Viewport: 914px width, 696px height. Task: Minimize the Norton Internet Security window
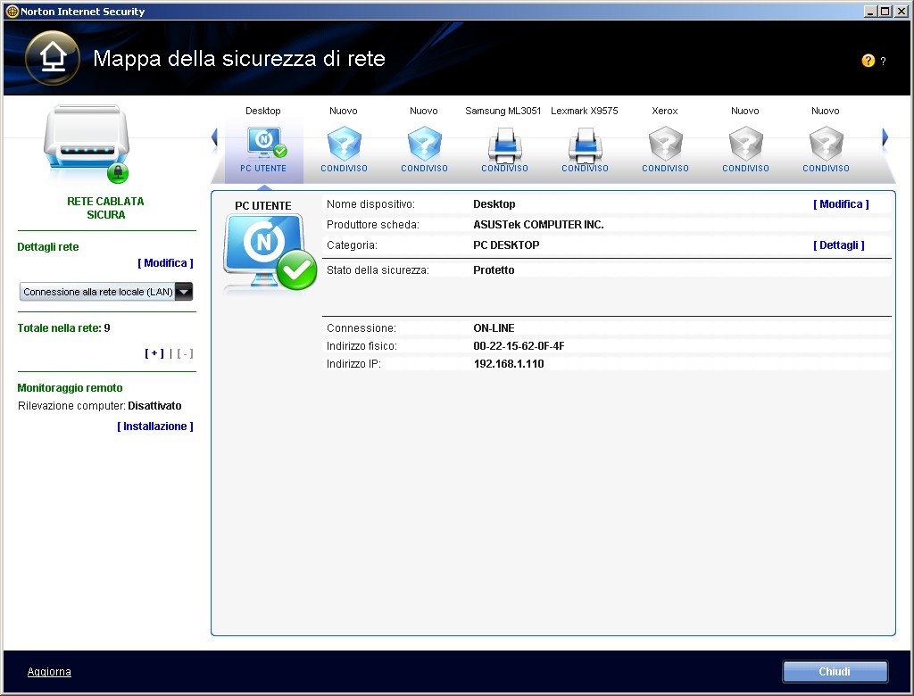point(870,11)
